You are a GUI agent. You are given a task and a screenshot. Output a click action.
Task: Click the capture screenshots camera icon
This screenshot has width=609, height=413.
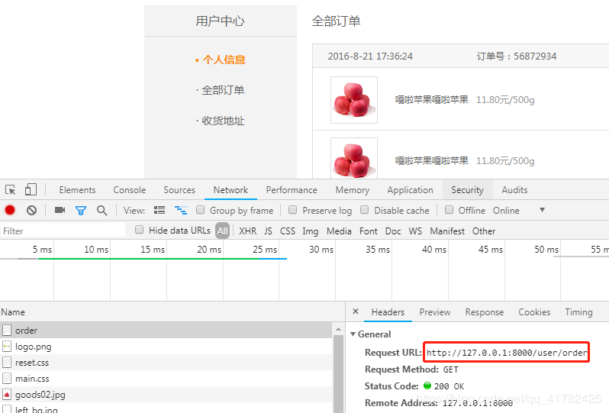tap(60, 210)
